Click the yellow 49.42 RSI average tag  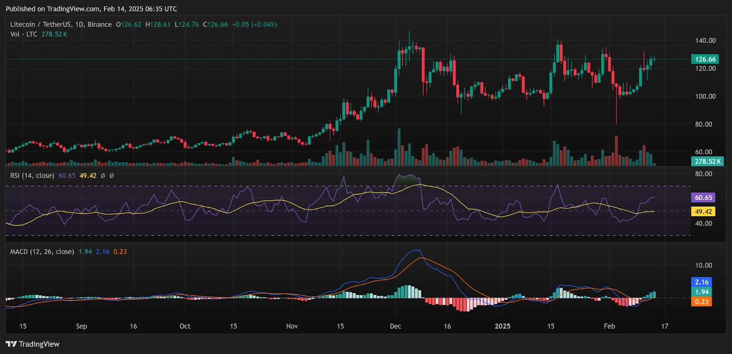point(703,212)
